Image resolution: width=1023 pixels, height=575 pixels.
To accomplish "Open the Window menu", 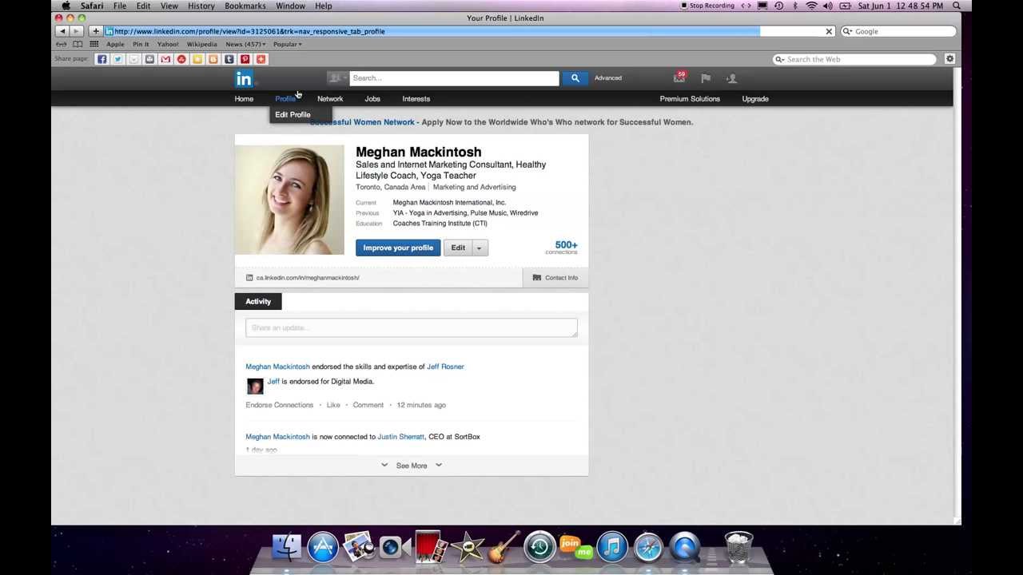I will [290, 6].
